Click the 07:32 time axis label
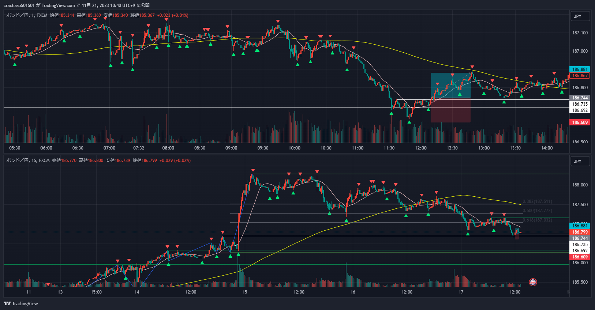This screenshot has width=595, height=310. click(139, 148)
